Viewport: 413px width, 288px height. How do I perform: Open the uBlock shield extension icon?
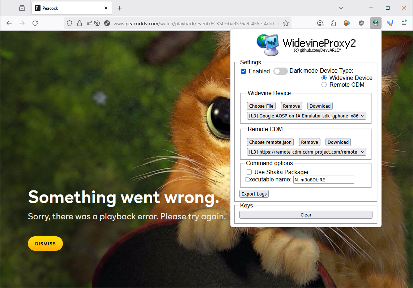tap(361, 23)
